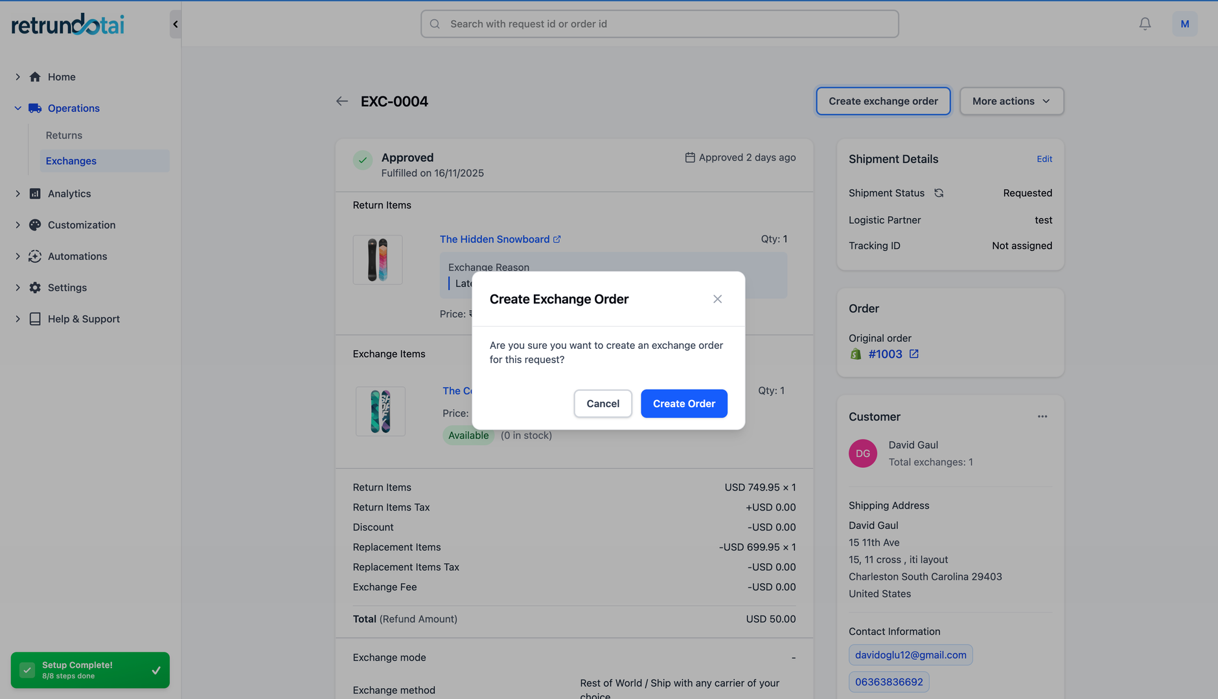This screenshot has height=699, width=1218.
Task: Expand the Analytics section chevron
Action: point(17,194)
